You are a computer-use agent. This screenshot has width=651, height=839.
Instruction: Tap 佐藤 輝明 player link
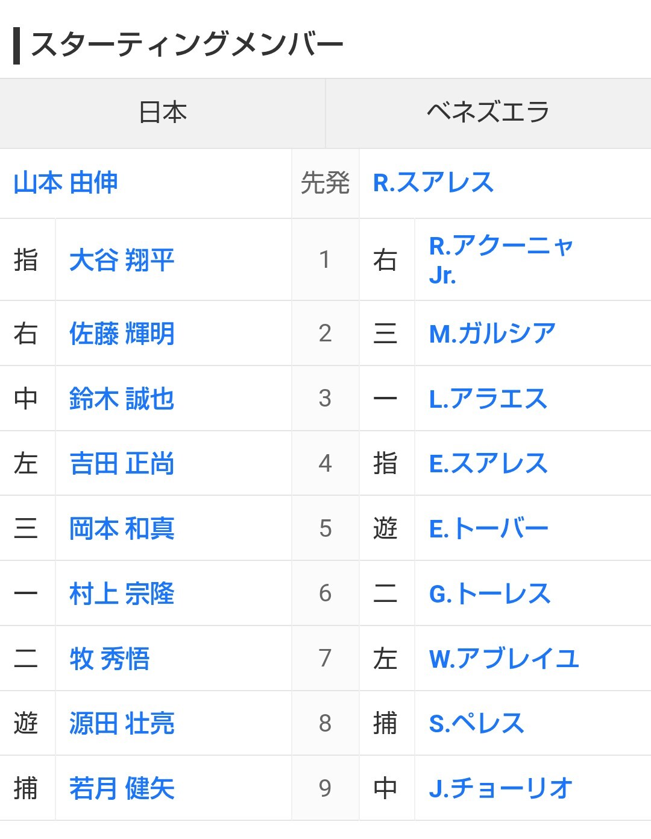pos(122,334)
